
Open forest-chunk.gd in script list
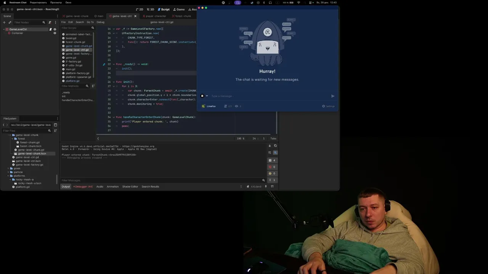tap(75, 42)
